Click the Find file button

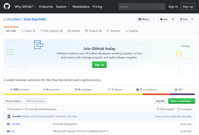click(160, 101)
